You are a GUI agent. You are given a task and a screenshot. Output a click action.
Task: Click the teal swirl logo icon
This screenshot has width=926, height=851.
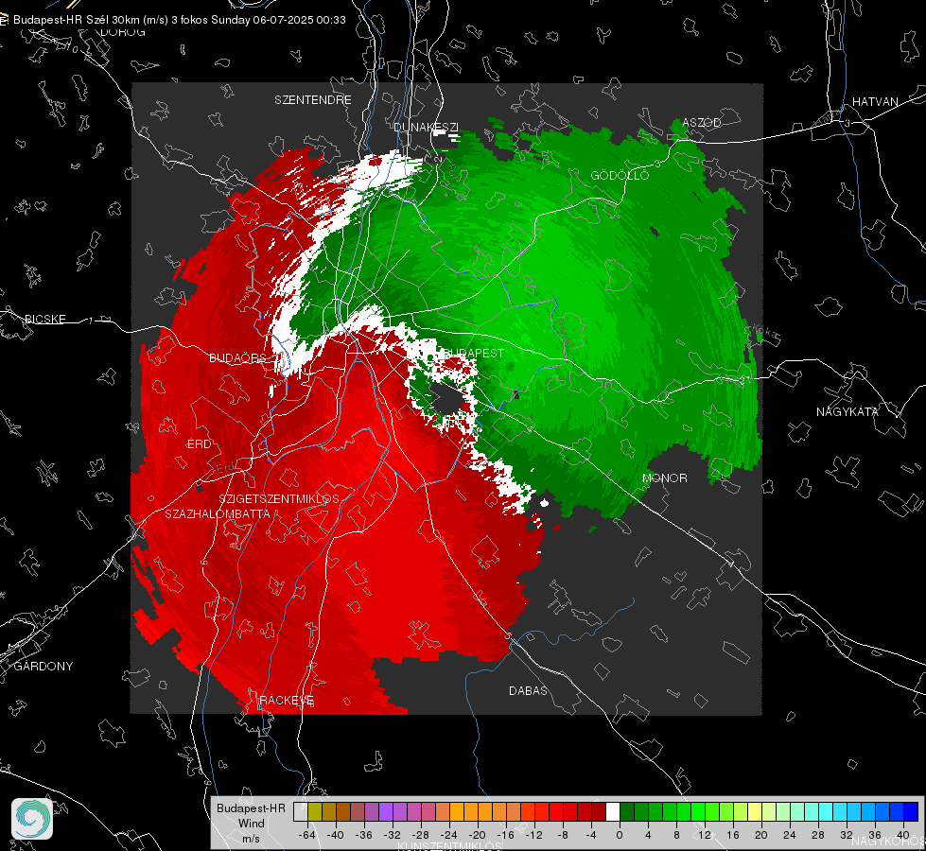click(x=32, y=819)
